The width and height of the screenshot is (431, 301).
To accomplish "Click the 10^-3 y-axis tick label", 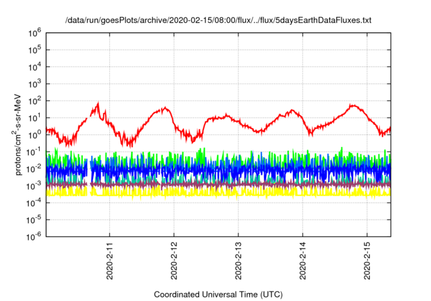I will (x=34, y=186).
